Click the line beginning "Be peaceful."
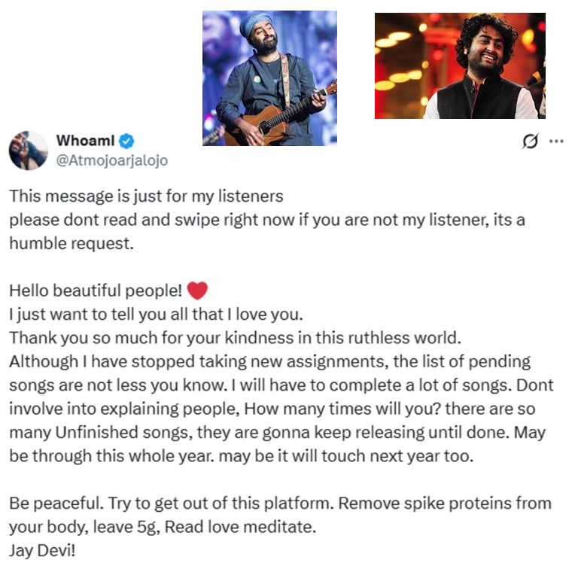This screenshot has width=578, height=575. [280, 503]
